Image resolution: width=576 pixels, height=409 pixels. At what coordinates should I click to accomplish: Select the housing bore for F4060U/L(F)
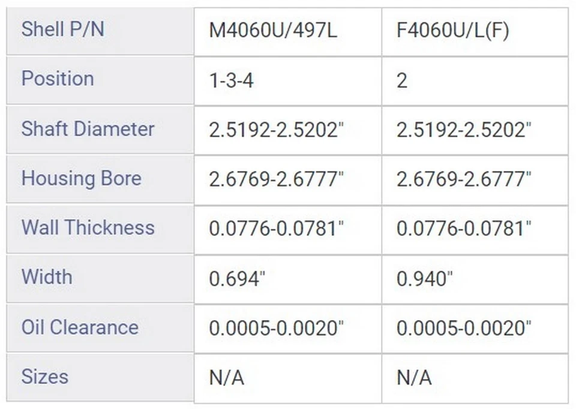coord(464,180)
